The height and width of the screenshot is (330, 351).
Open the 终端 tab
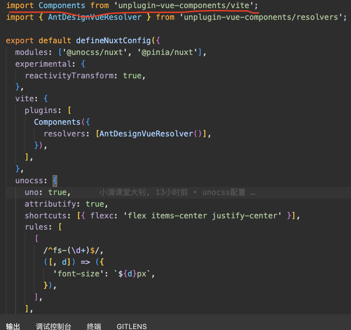tap(94, 326)
